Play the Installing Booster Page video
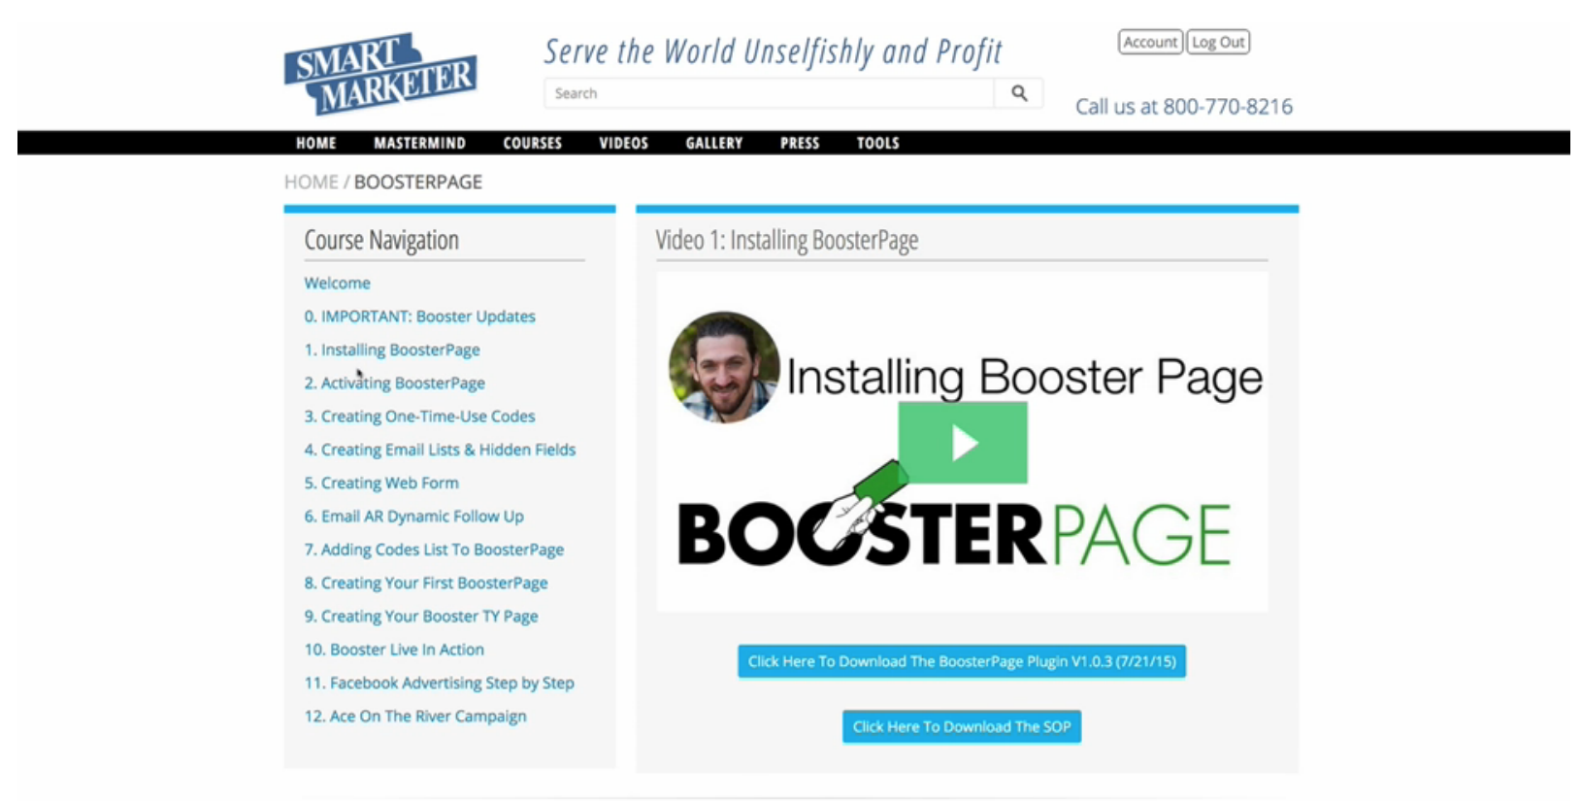The image size is (1582, 801). pyautogui.click(x=962, y=443)
